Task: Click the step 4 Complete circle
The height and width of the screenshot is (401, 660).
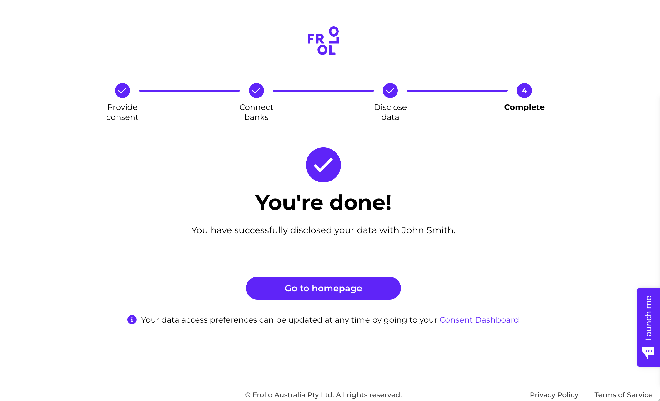Action: point(524,91)
